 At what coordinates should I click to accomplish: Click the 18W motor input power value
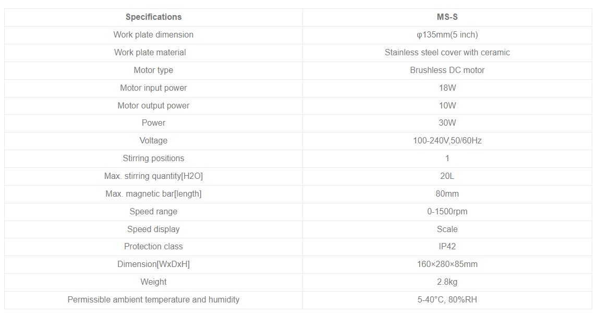447,88
